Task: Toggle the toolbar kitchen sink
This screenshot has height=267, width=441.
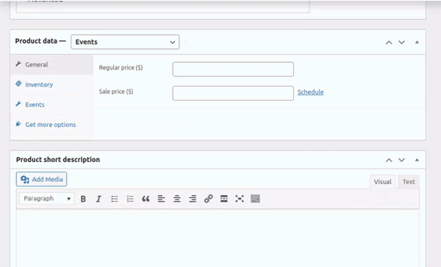Action: coord(255,199)
